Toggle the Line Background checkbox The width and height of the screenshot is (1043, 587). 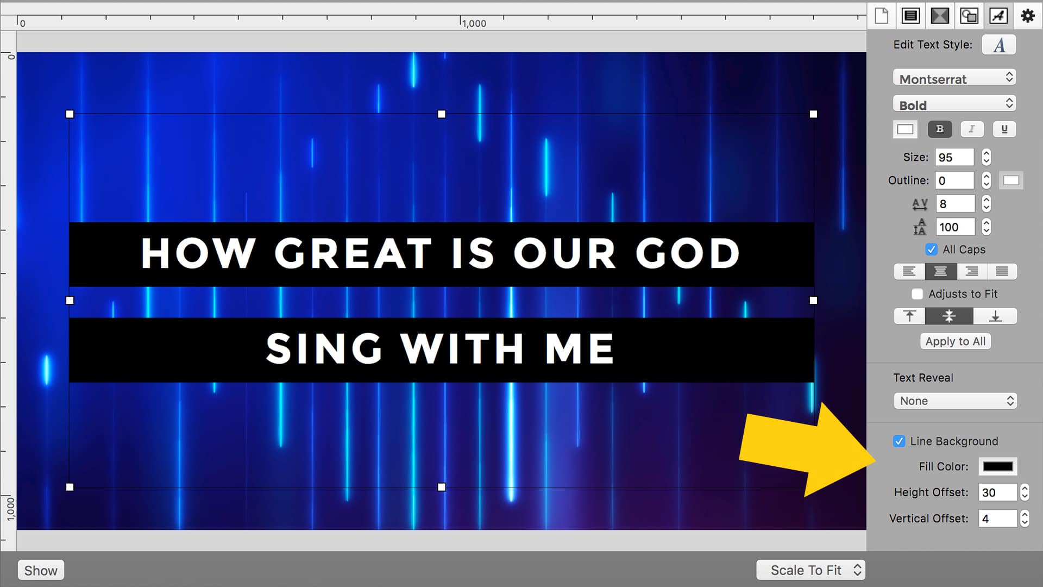point(900,441)
